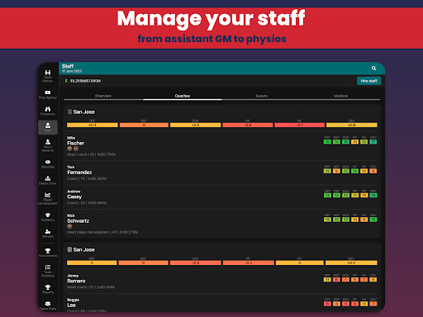Click the second team's GOA bar
The width and height of the screenshot is (423, 317).
[195, 263]
